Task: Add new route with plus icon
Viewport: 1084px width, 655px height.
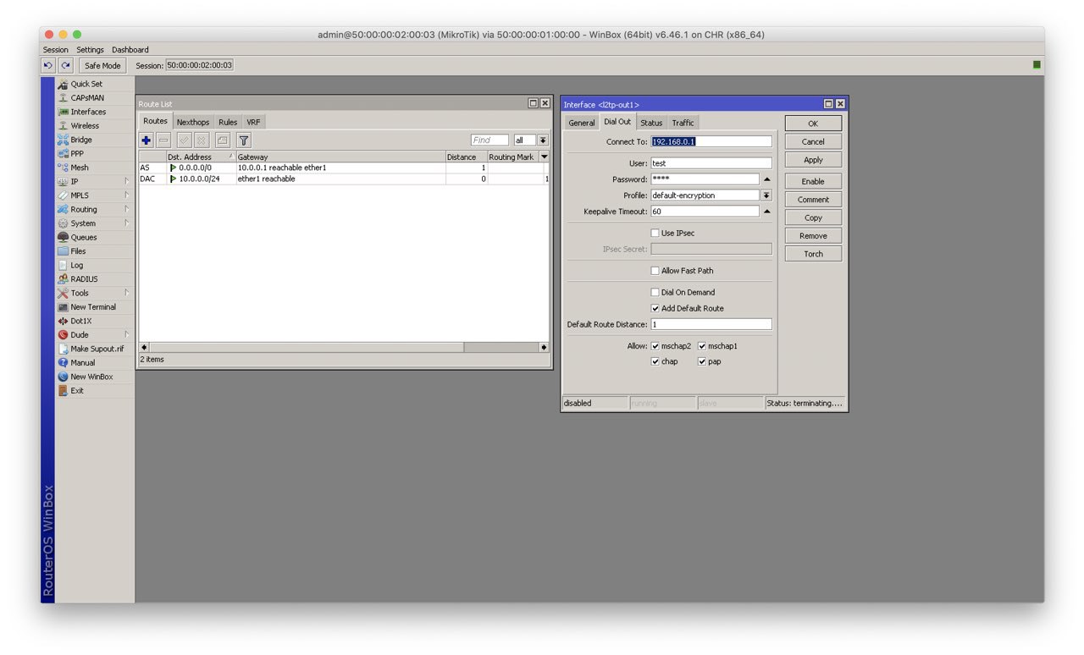Action: pos(147,140)
